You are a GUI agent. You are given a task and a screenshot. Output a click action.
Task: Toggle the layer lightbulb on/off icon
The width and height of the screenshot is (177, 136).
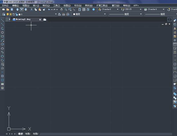pos(8,14)
